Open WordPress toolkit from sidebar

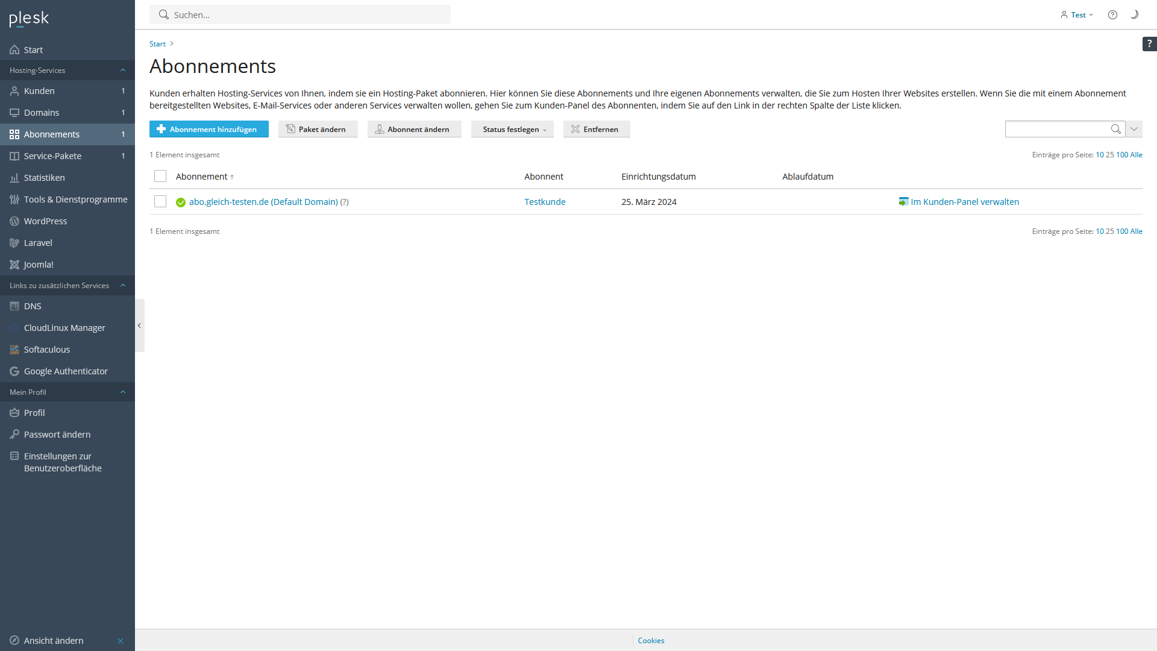point(45,221)
